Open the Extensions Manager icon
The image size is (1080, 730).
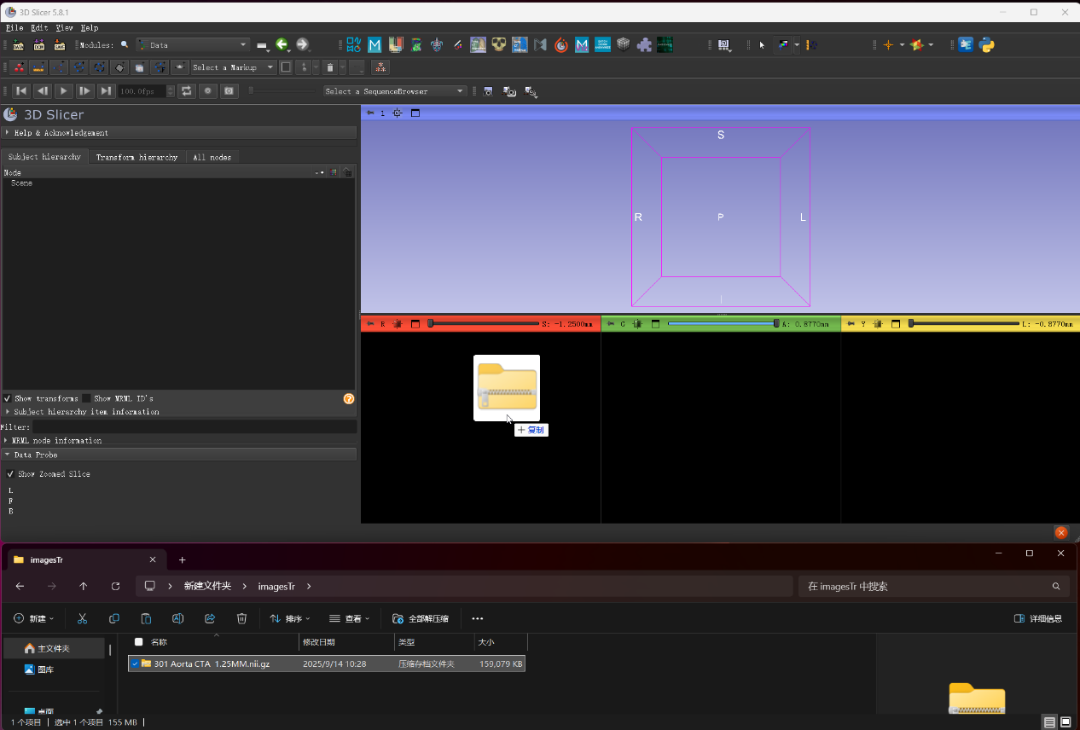tap(966, 45)
